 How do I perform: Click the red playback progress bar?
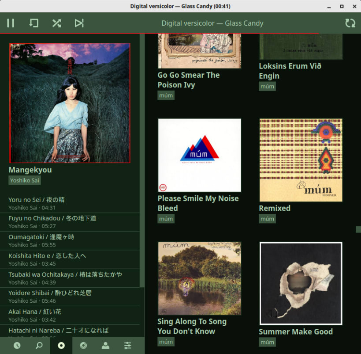(159, 33)
